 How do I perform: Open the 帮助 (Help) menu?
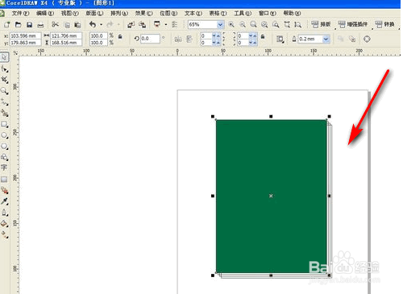[292, 13]
